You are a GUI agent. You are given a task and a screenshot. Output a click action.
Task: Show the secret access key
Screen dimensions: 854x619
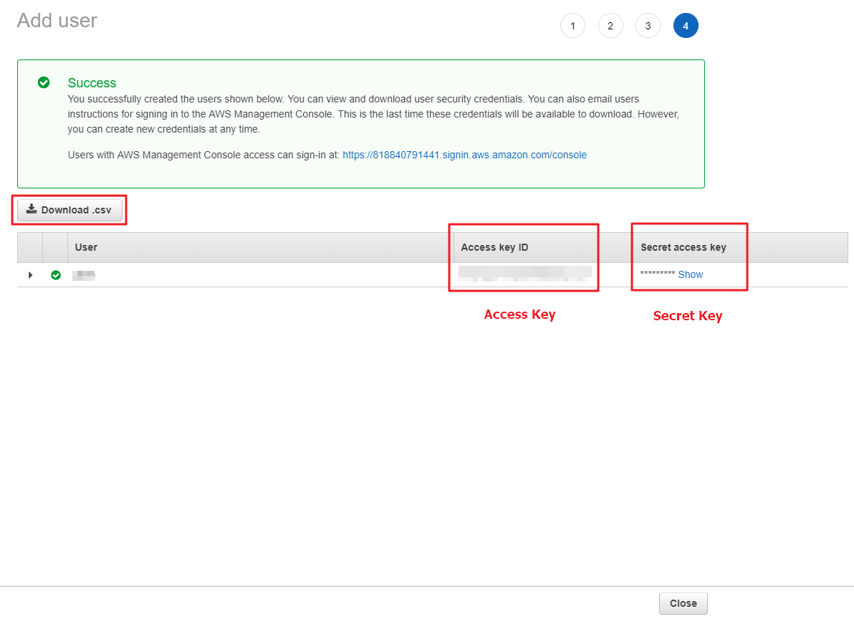click(x=691, y=274)
